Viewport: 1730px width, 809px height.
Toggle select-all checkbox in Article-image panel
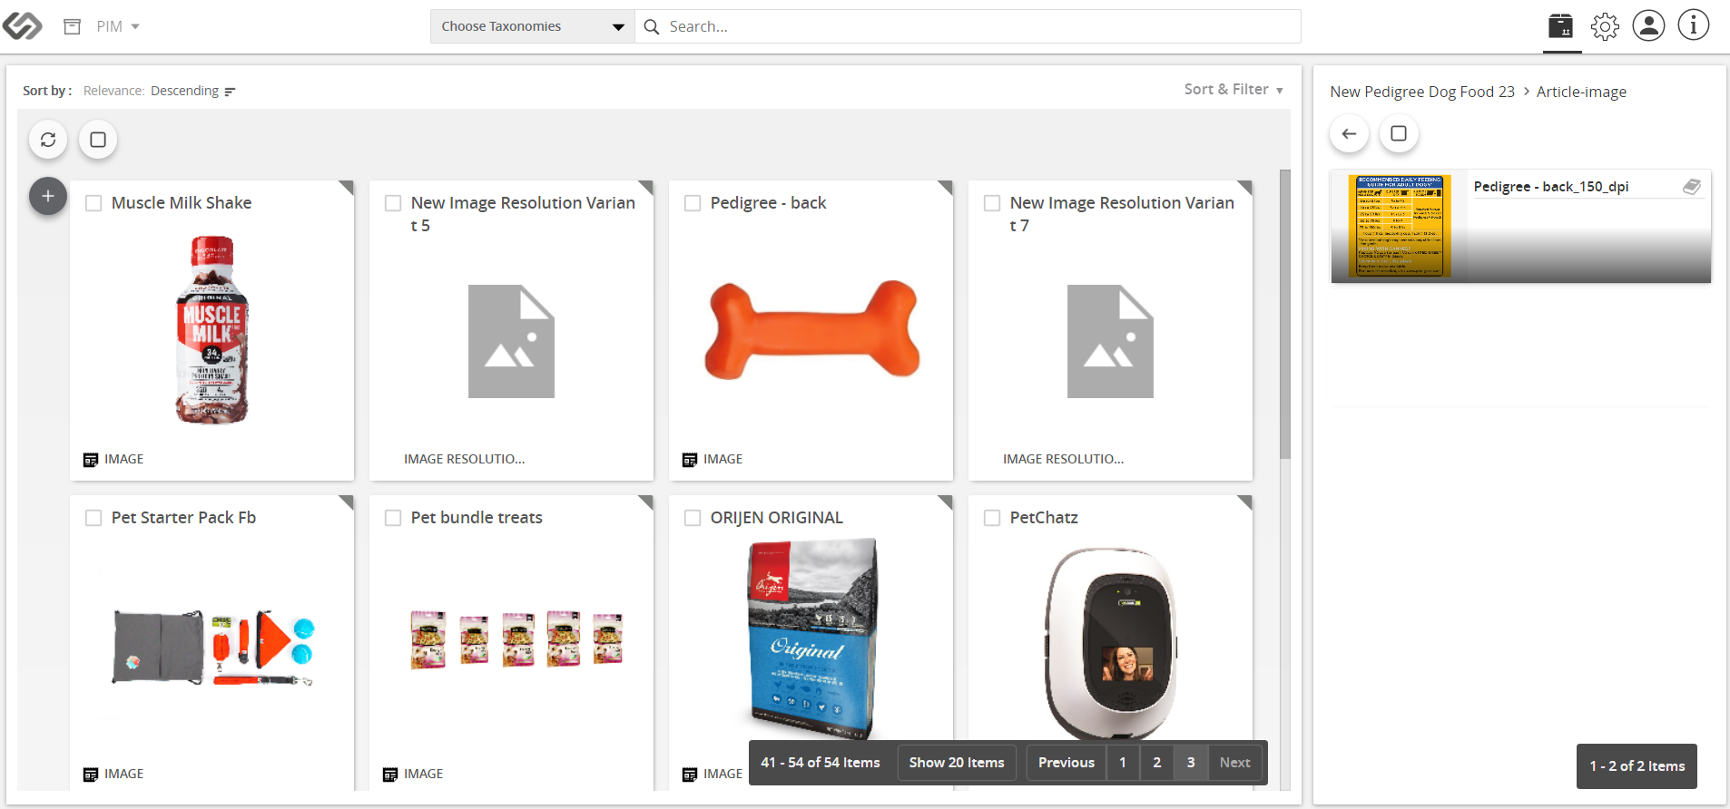pos(1399,134)
